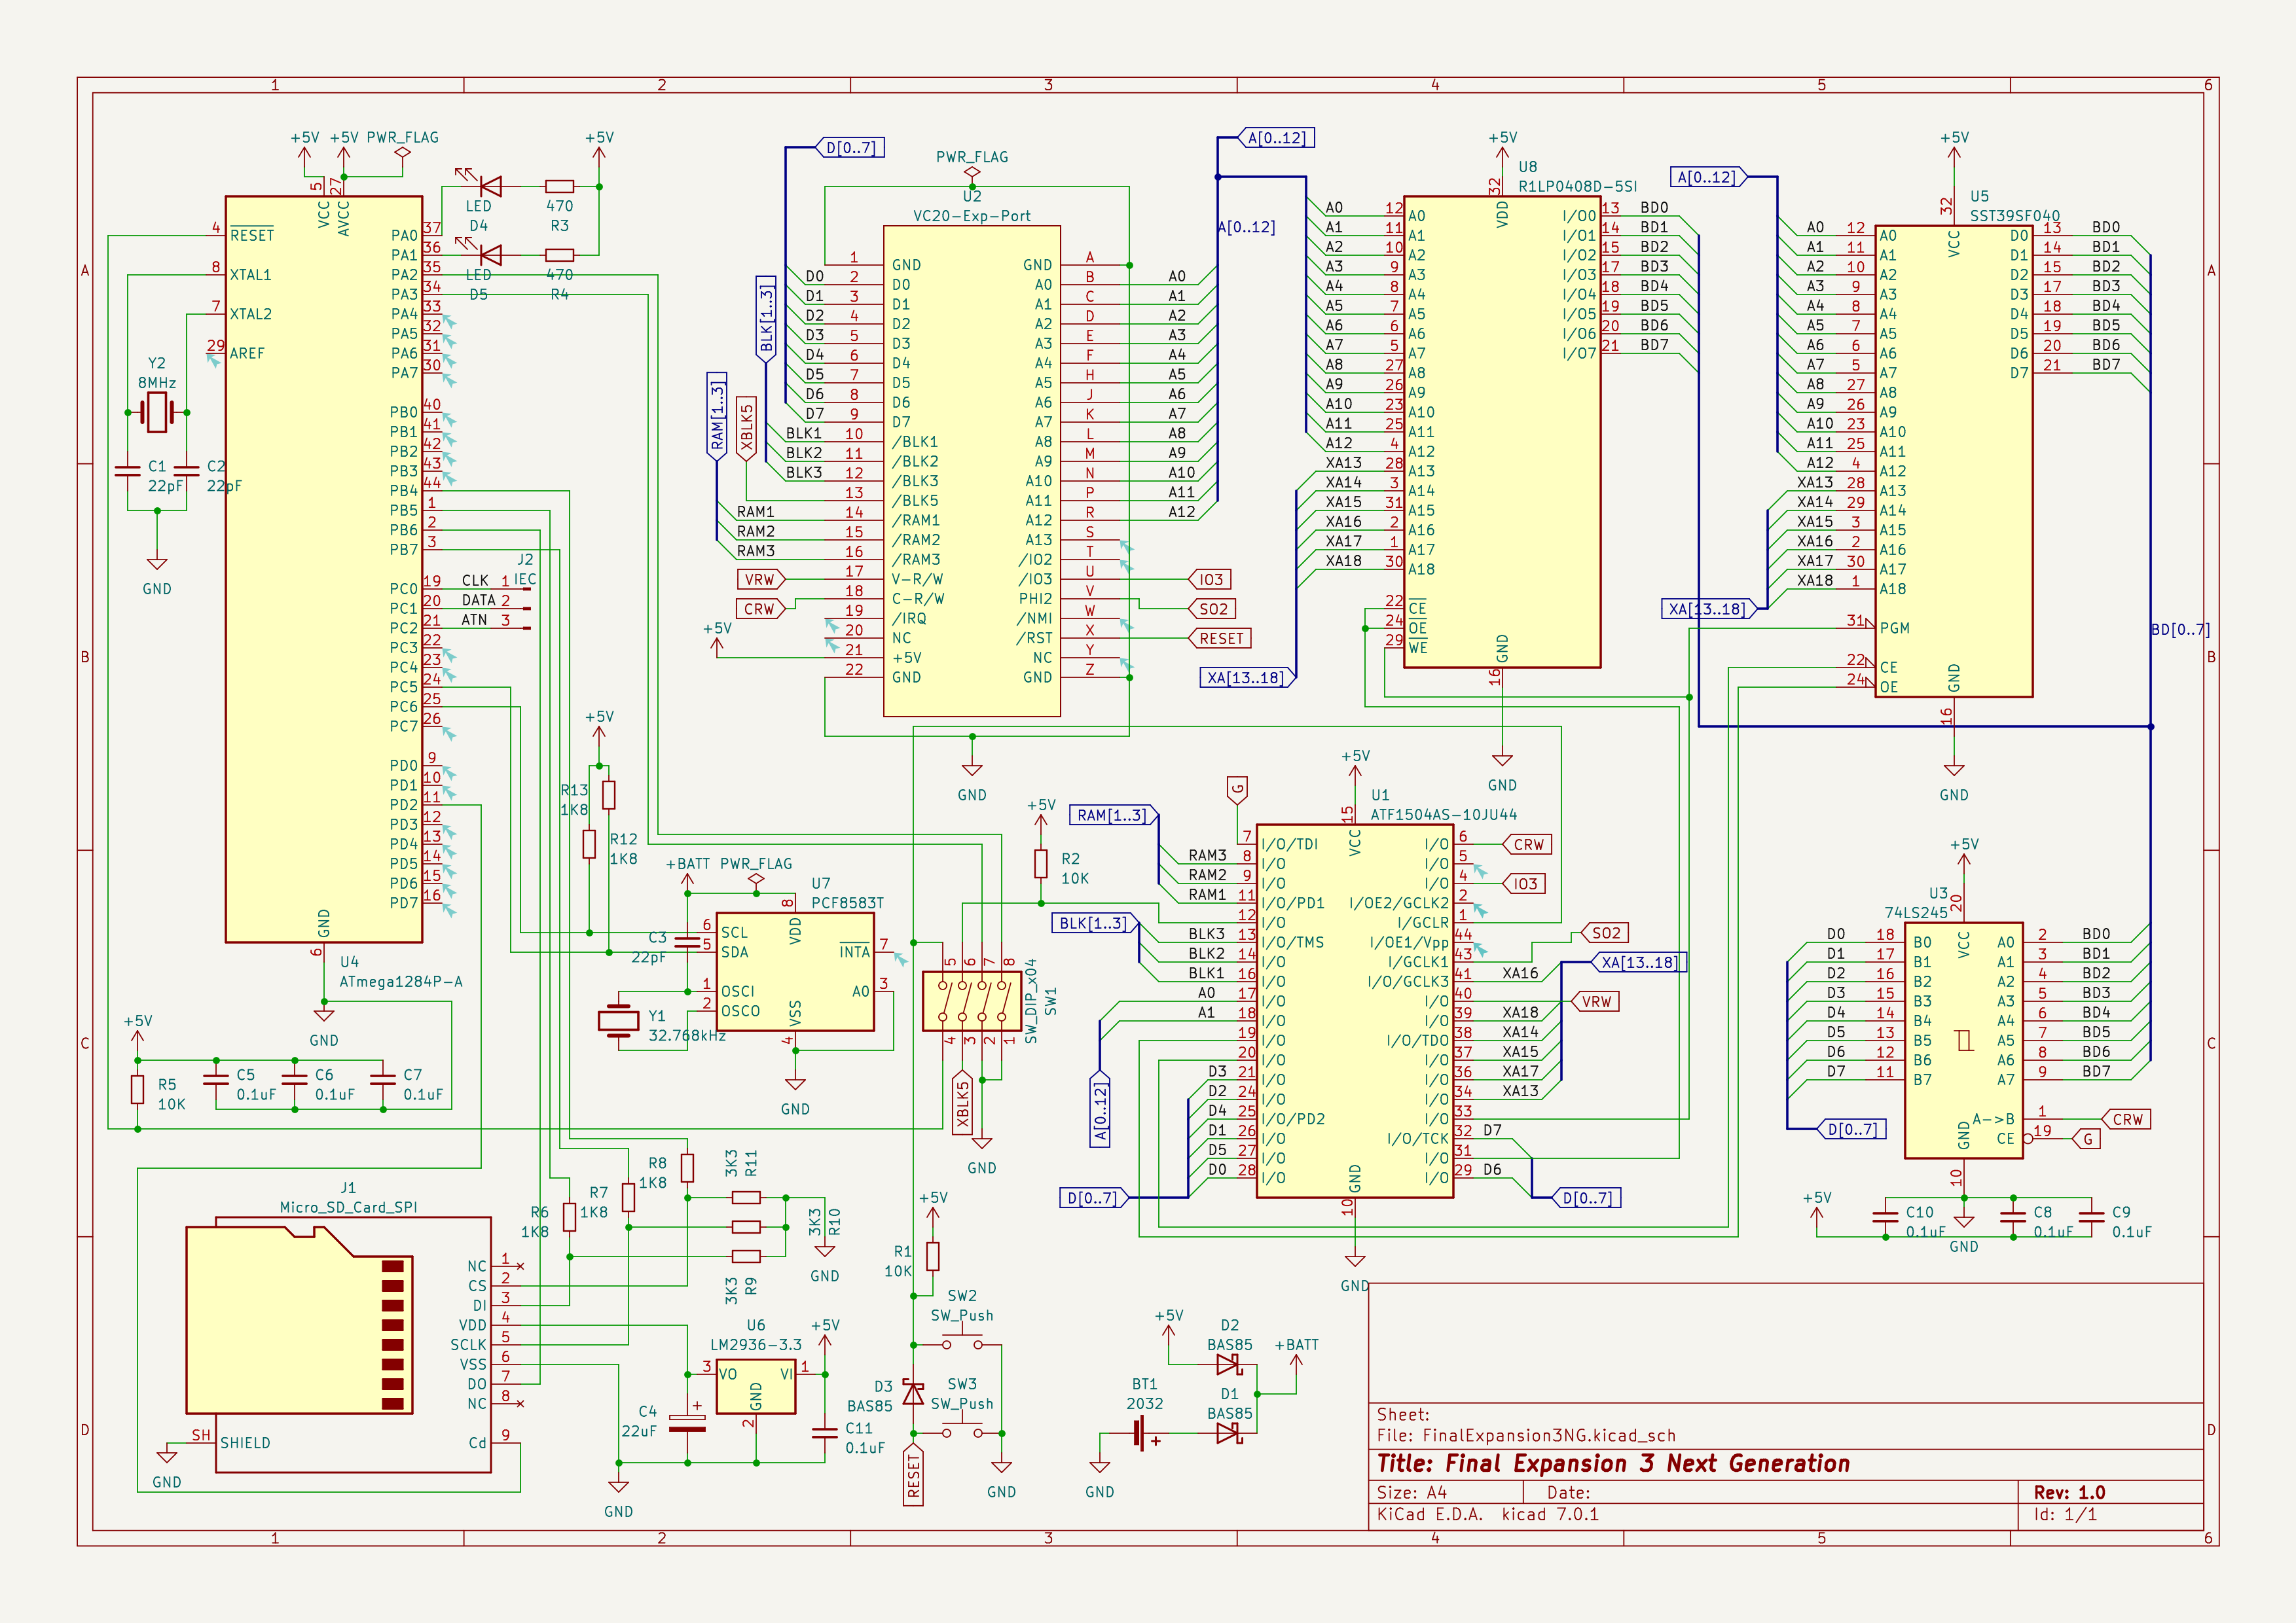
Task: Click the Id: 1/1 field
Action: 2065,1514
